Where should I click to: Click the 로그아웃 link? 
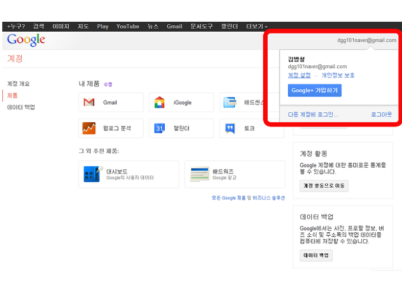click(381, 115)
